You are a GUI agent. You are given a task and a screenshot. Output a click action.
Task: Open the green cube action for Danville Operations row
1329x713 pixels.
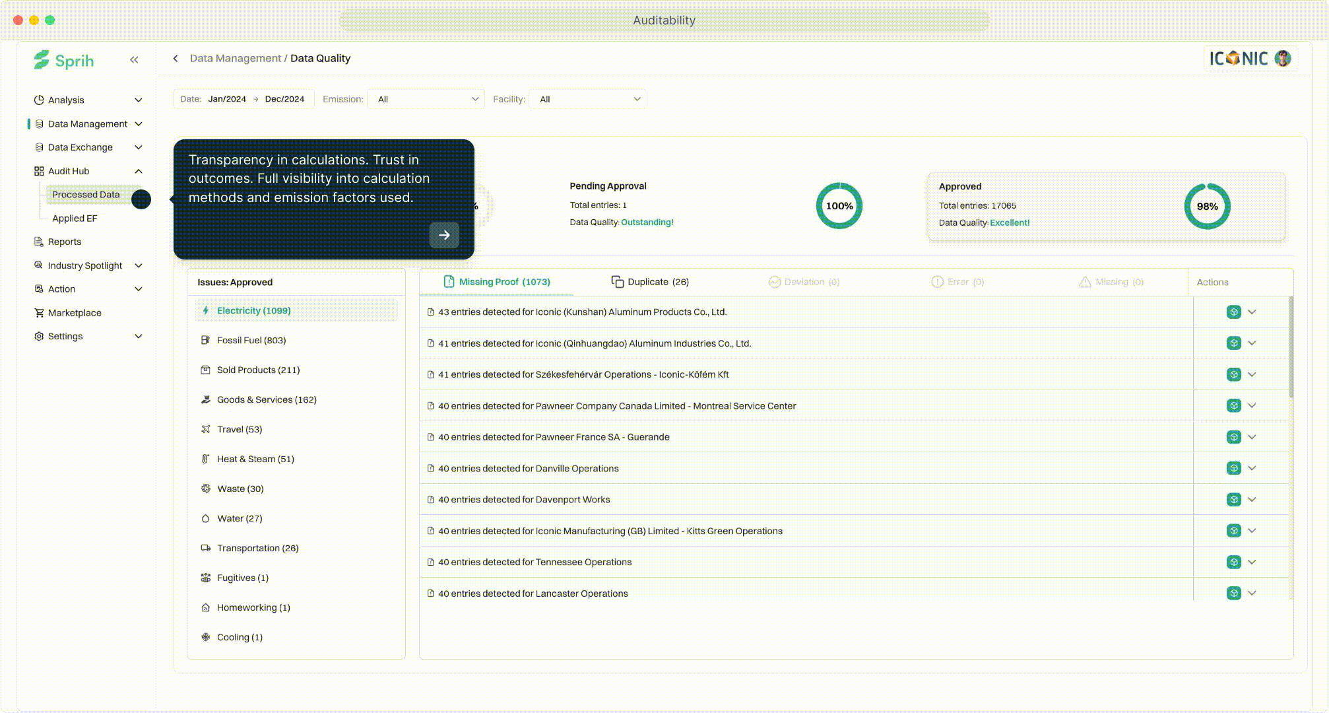tap(1233, 468)
